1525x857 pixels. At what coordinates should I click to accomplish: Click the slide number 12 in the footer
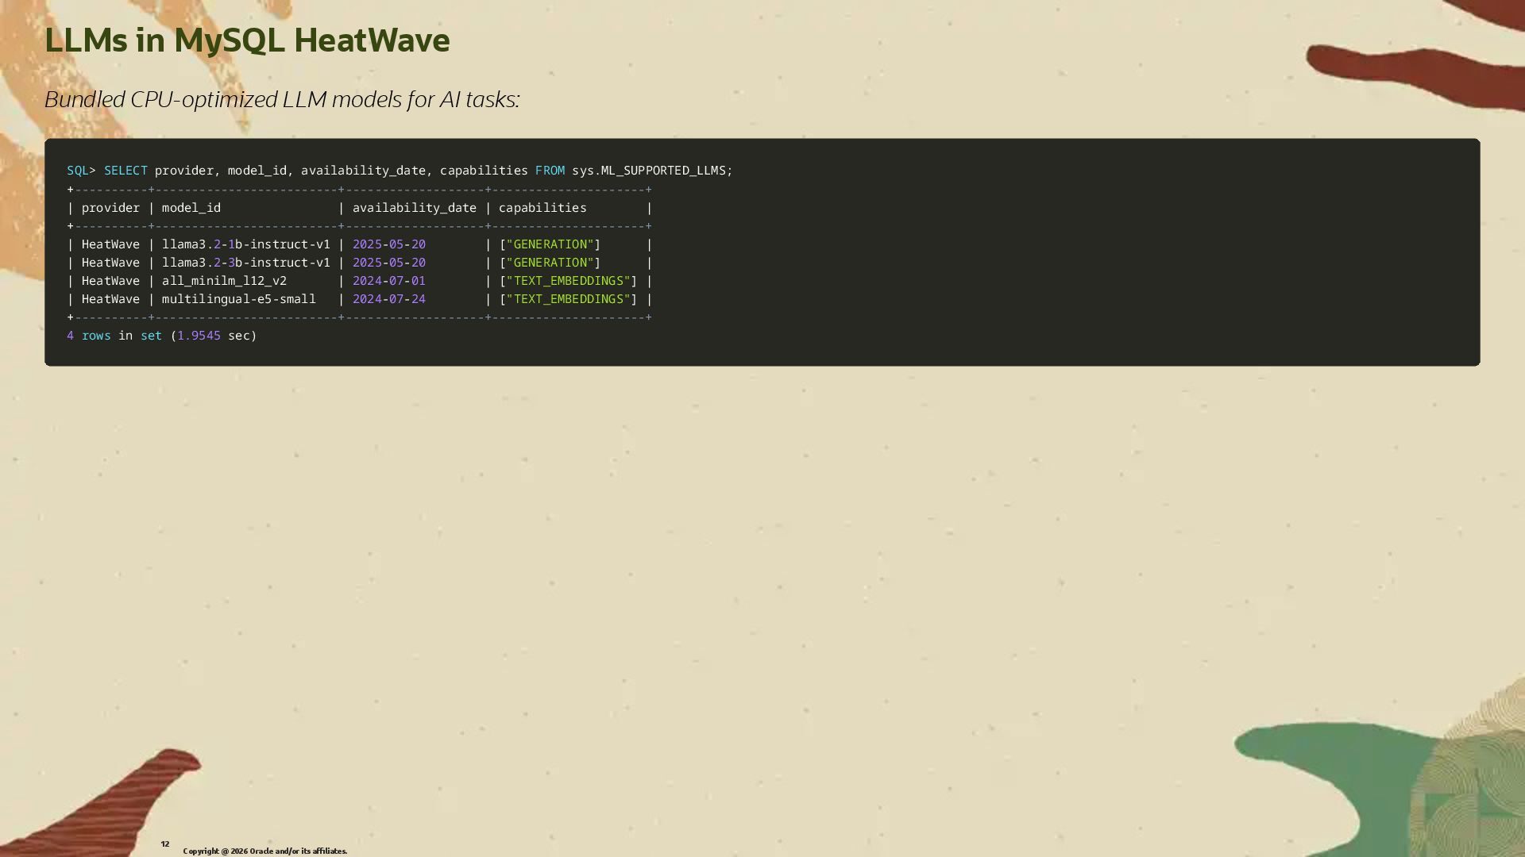click(x=165, y=844)
